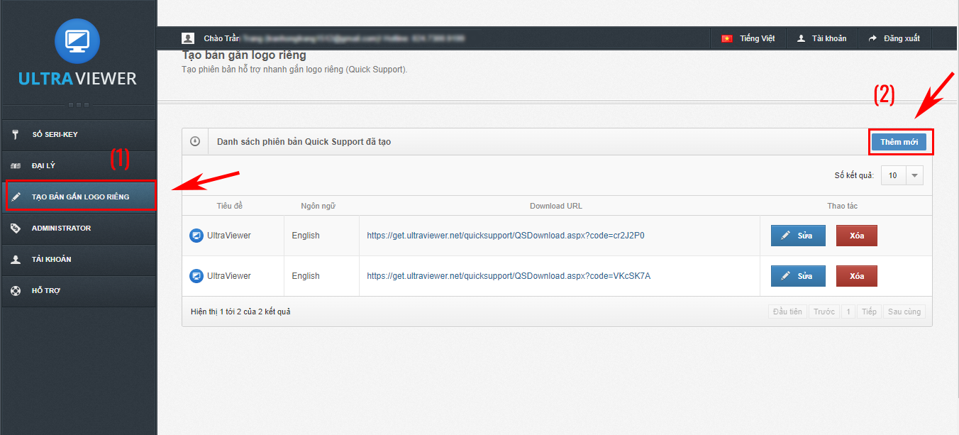The width and height of the screenshot is (959, 435).
Task: Click the user avatar icon in top bar
Action: (187, 38)
